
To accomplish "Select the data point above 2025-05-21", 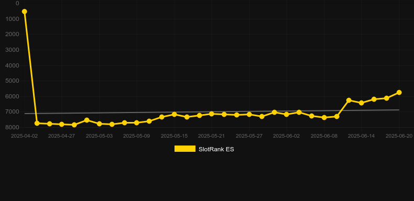I will point(212,114).
